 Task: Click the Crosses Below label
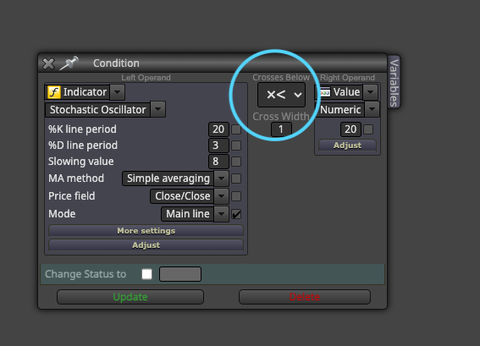pos(281,77)
